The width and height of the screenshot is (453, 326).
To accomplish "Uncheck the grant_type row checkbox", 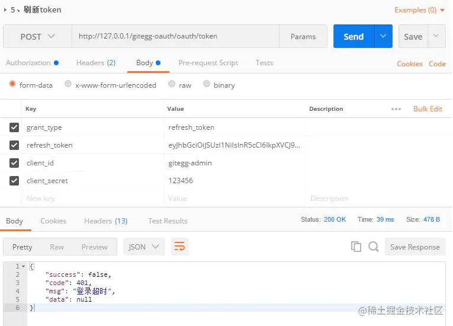I will pos(14,127).
